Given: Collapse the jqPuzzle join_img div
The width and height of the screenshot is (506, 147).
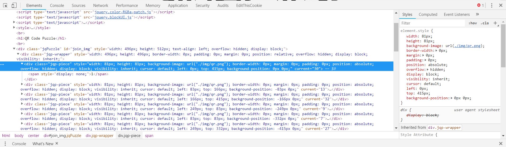Looking at the screenshot, I should coord(14,49).
